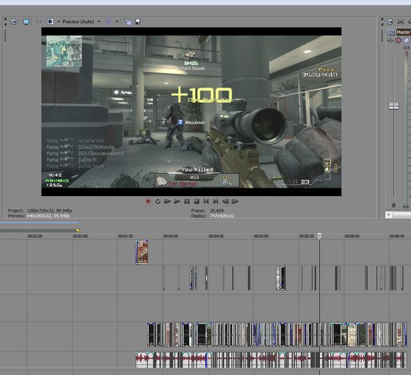
Task: Open Video Output FX icon in preview toolbar
Action: click(38, 21)
